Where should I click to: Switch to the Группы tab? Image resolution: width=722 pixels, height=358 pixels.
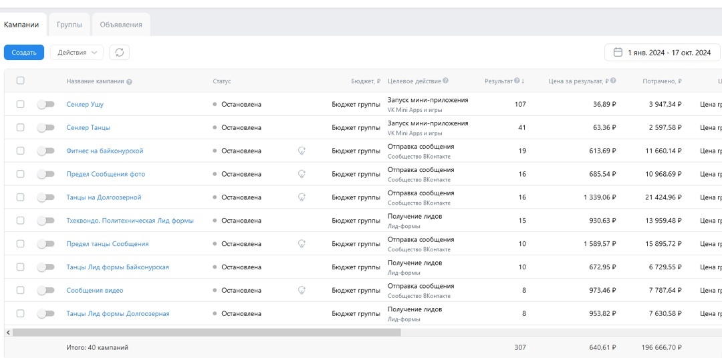point(70,25)
